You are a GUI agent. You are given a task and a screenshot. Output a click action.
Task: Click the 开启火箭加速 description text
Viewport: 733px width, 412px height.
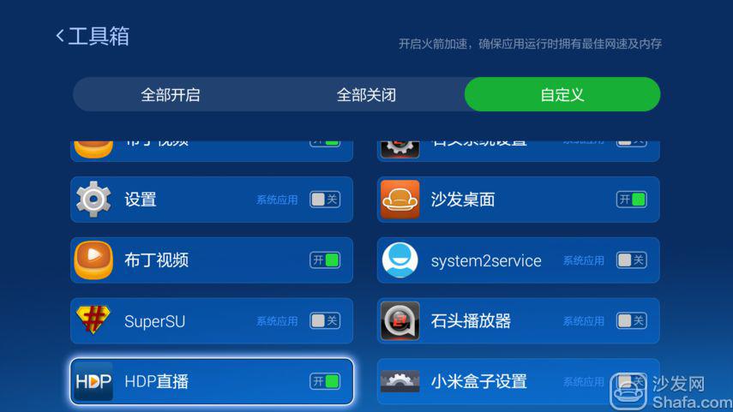[530, 44]
